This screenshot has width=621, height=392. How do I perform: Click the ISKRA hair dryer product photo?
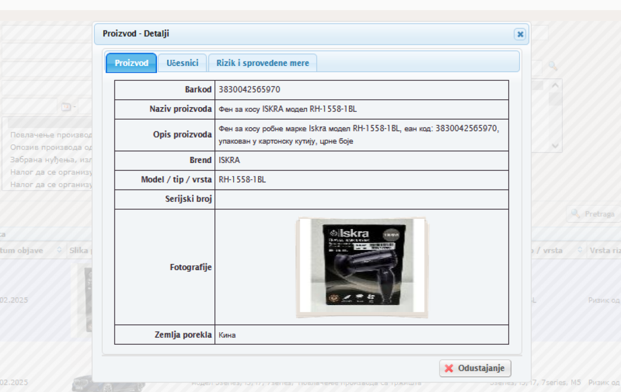[362, 267]
